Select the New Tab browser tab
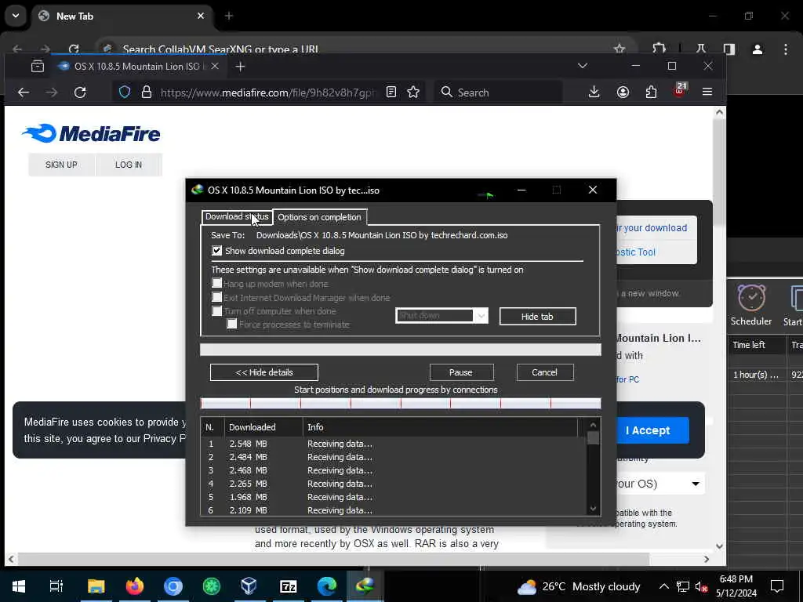This screenshot has width=803, height=602. tap(123, 16)
